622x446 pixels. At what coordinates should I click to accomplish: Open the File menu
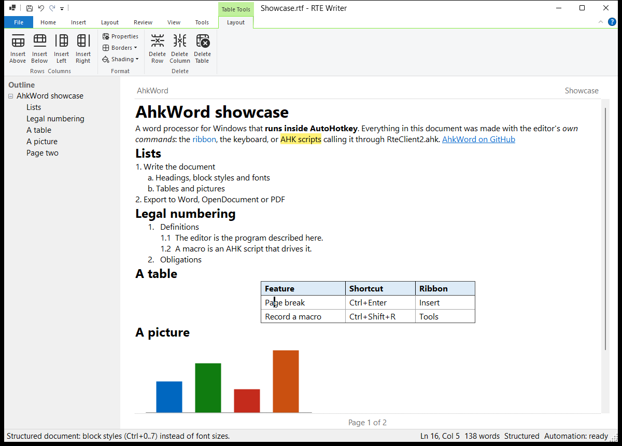[19, 22]
